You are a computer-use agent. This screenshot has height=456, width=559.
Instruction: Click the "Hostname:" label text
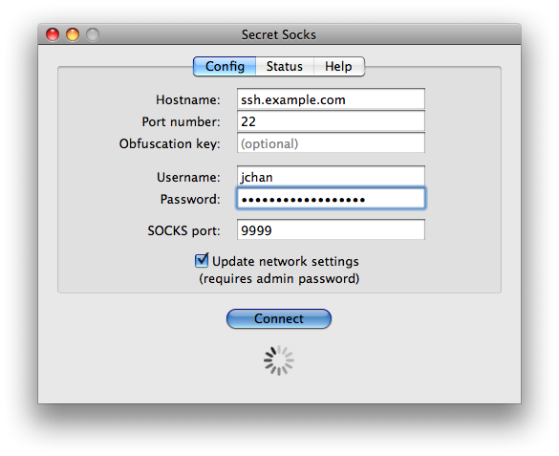click(x=188, y=99)
